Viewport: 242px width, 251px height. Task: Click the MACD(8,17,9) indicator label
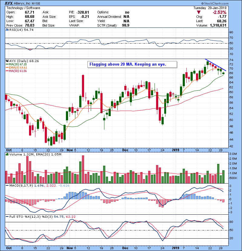pyautogui.click(x=21, y=186)
